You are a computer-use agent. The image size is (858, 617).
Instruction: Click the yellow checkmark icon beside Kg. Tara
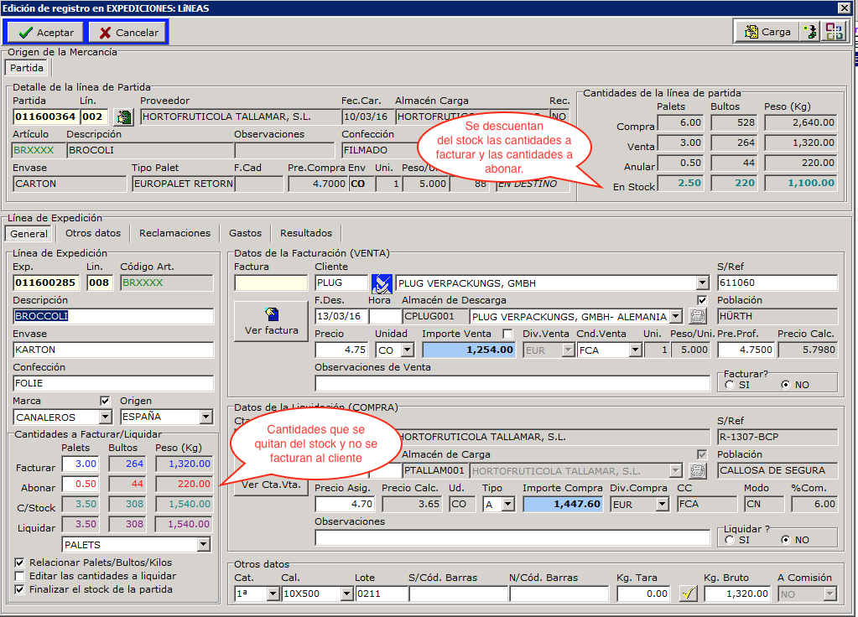tap(688, 594)
